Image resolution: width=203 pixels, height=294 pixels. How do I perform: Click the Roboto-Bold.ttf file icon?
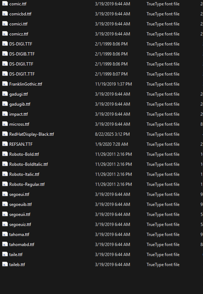point(5,154)
